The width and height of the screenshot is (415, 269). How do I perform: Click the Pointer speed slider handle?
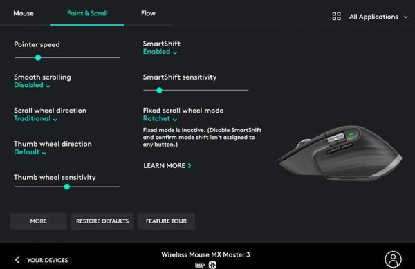click(38, 57)
